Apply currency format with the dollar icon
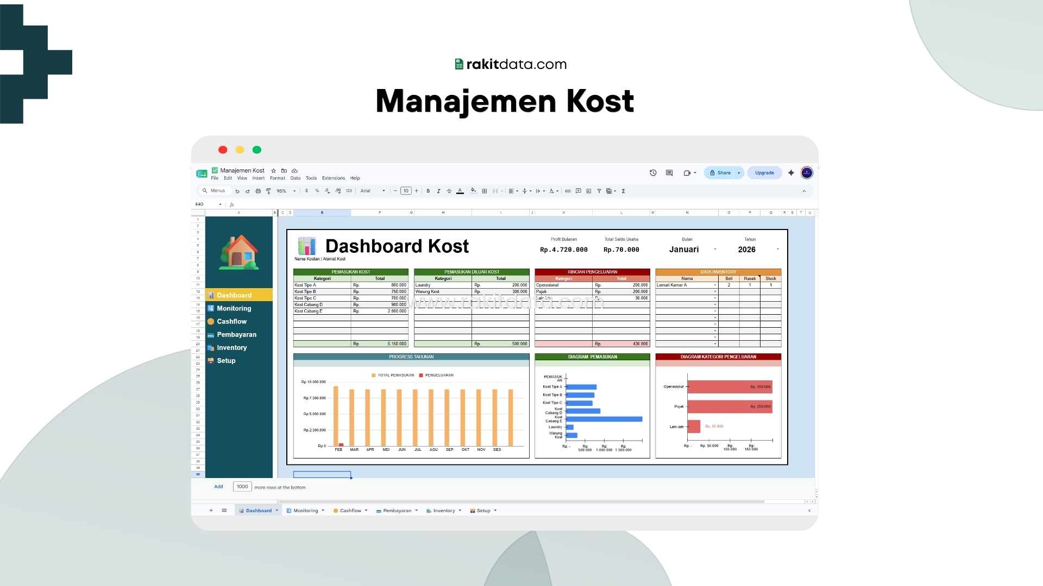Screen dimensions: 1043x586 pos(306,191)
